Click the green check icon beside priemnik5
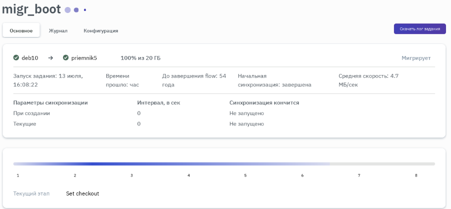Screen dimensions: 451x209 tap(66, 58)
